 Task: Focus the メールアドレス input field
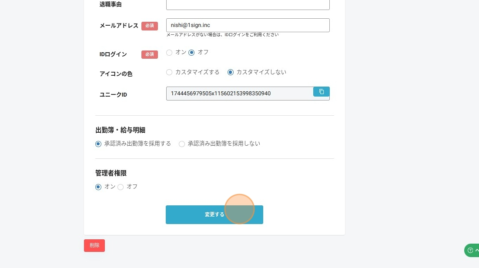tap(248, 25)
